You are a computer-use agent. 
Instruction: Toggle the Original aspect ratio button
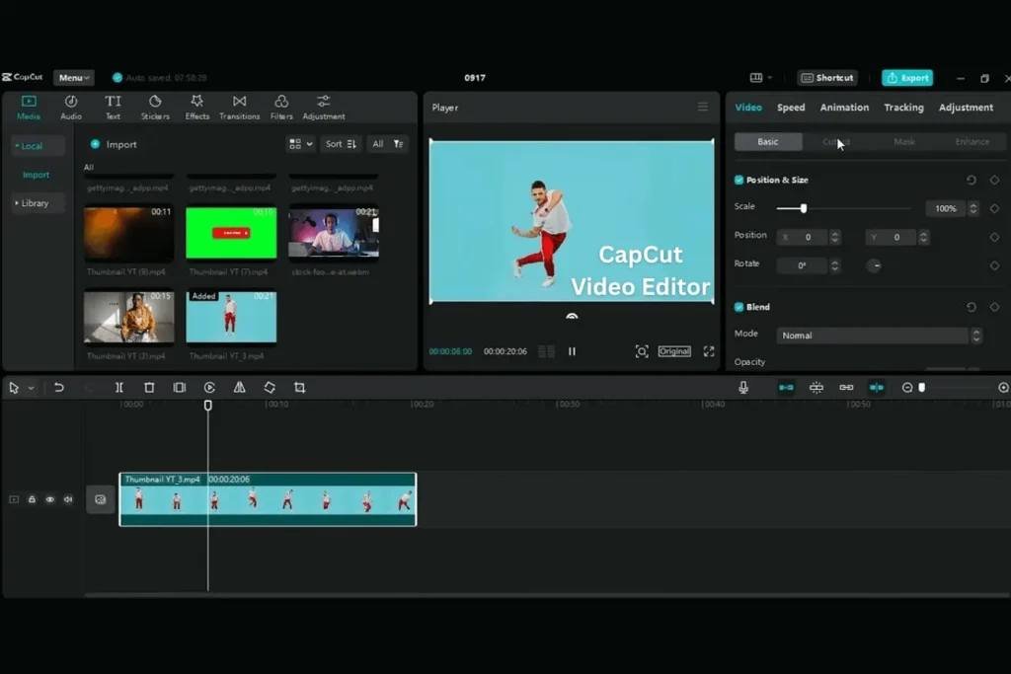[x=674, y=351]
